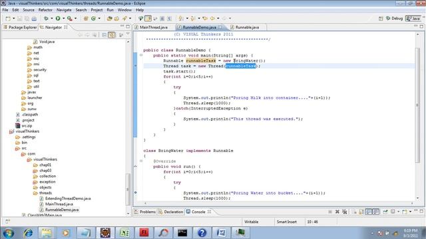Collapse main method fold marker in editor
This screenshot has width=426, height=239.
(x=141, y=55)
